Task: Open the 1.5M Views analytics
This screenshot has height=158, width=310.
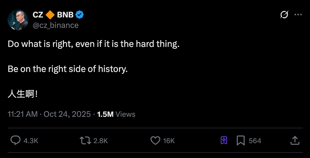Action: click(x=116, y=114)
